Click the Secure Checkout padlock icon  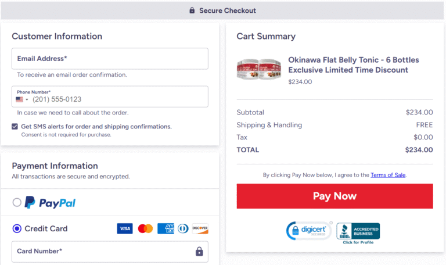(192, 10)
